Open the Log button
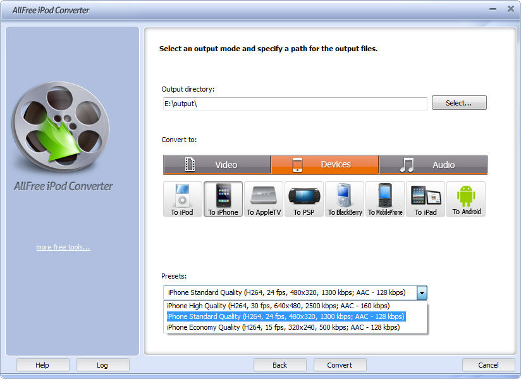The width and height of the screenshot is (521, 379). 102,365
